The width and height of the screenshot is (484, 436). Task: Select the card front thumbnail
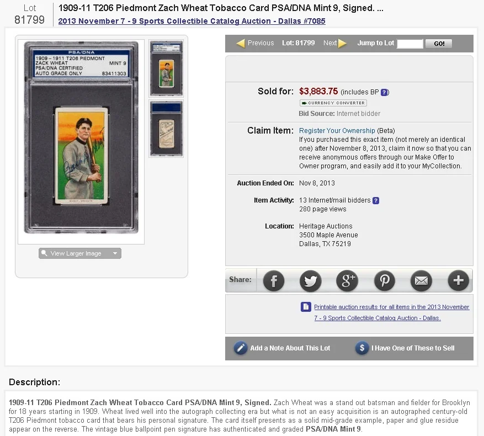(x=166, y=68)
